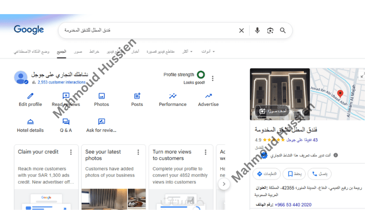
Task: Click inside the search query field
Action: coord(149,30)
